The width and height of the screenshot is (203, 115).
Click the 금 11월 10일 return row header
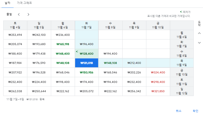click(x=182, y=72)
